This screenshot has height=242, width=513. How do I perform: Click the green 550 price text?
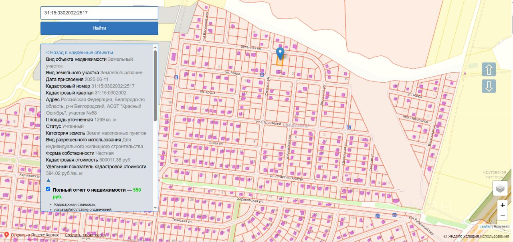137,190
